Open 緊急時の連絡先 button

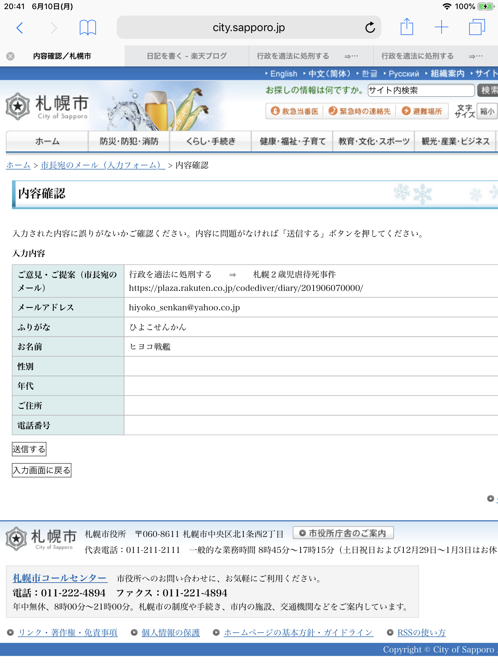tap(359, 111)
